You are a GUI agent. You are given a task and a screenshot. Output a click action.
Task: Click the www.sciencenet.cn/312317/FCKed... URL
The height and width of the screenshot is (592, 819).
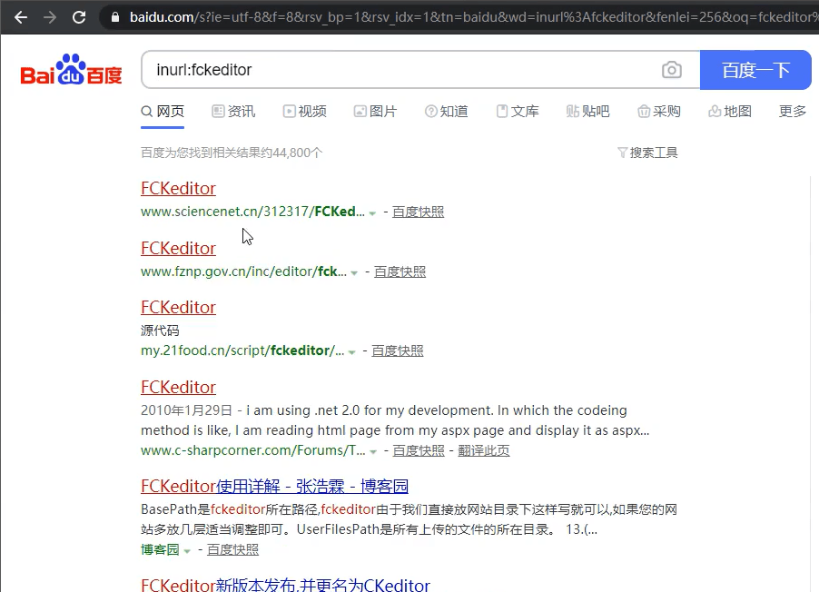[252, 212]
